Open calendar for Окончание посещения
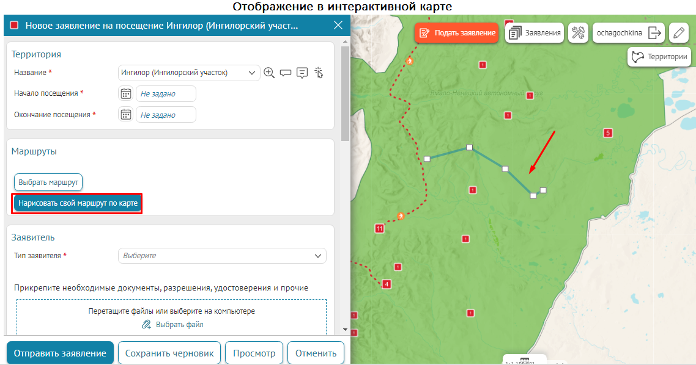Viewport: 696px width, 365px height. pos(126,114)
